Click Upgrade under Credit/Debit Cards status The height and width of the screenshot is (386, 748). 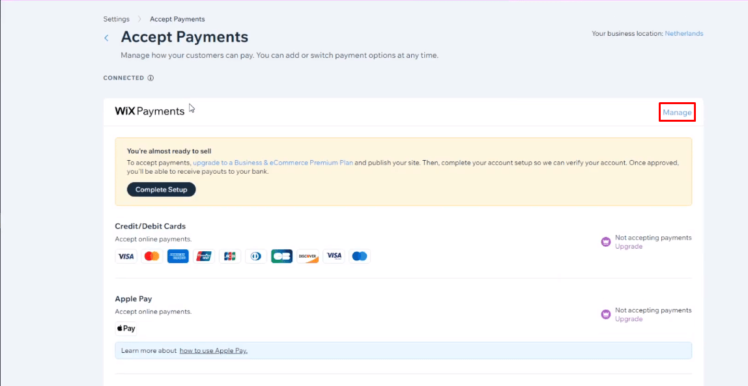pos(629,246)
